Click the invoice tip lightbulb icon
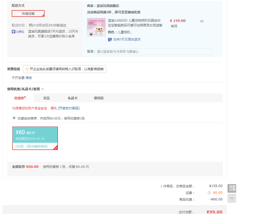Image resolution: width=270 pixels, height=214 pixels. click(27, 69)
